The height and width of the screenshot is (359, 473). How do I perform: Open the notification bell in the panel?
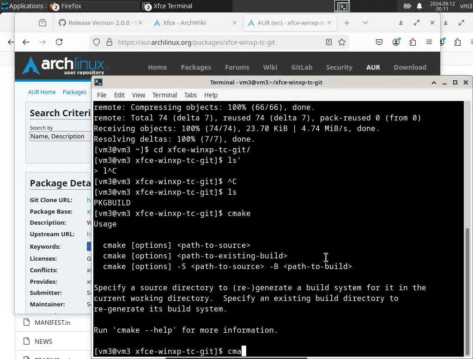419,6
